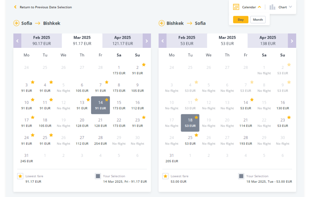Select outbound March 1 at 173 EUR
Viewport: 314px width, 197px height.
tap(119, 70)
